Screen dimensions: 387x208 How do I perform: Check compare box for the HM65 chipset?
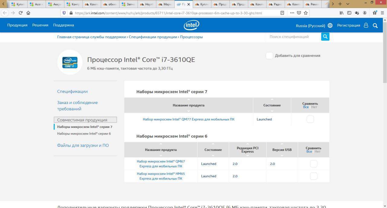(314, 176)
